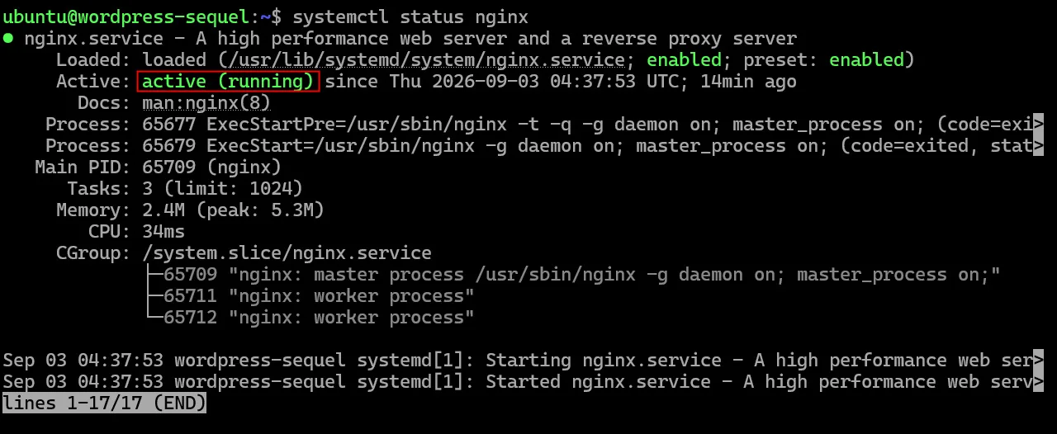
Task: Click the truncation arrow on first Process line
Action: (x=1038, y=125)
